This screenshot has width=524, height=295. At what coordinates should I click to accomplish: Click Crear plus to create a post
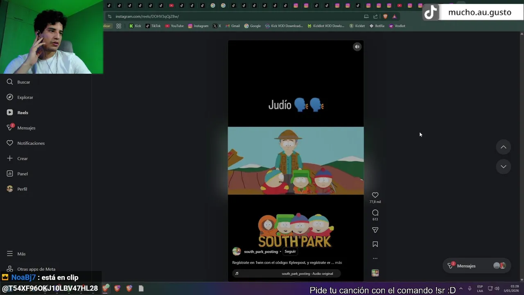point(17,158)
